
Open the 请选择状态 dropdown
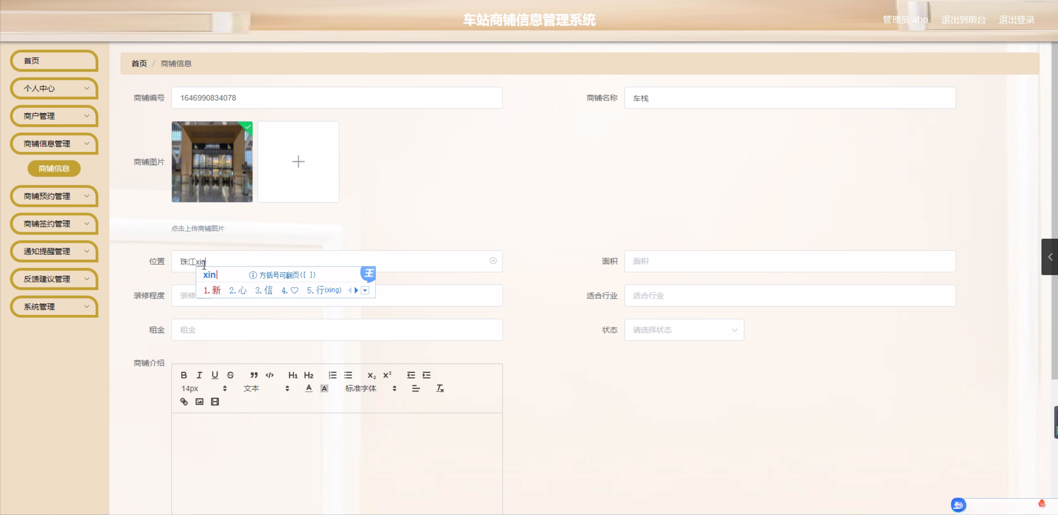click(684, 330)
